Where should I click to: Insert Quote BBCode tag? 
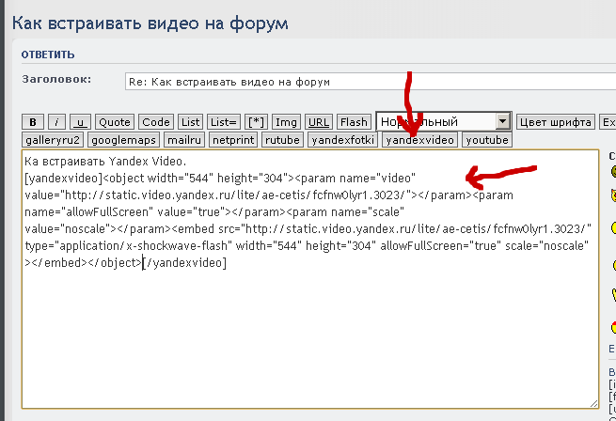pos(115,122)
